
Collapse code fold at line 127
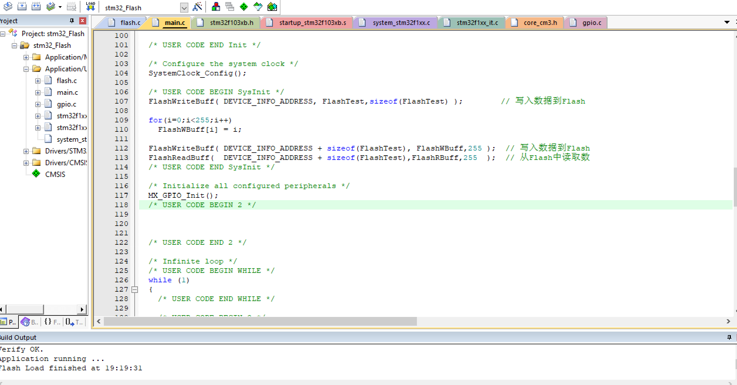click(x=135, y=290)
